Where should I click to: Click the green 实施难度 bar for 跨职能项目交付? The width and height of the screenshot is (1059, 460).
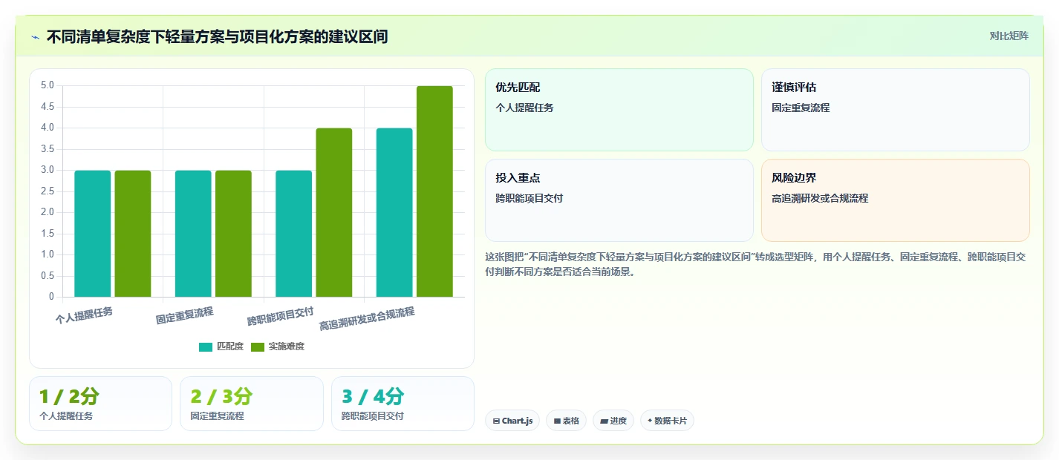334,213
